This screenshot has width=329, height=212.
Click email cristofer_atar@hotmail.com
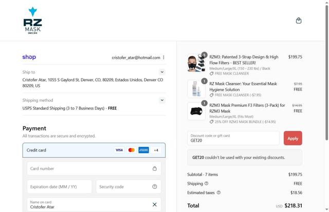tap(136, 57)
